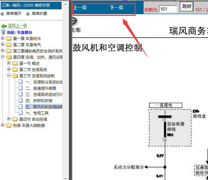This screenshot has width=208, height=180.
Task: Click the green back arrow icon
Action: tap(4, 26)
